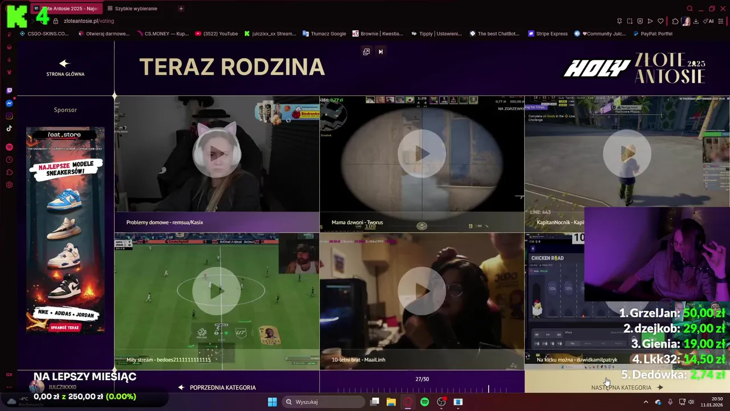Open the extensions puzzle icon
This screenshot has width=730, height=411.
pos(675,21)
